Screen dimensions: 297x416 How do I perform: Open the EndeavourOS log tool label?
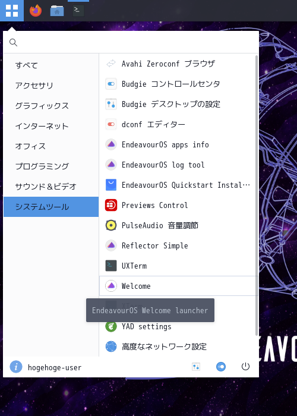coord(163,165)
